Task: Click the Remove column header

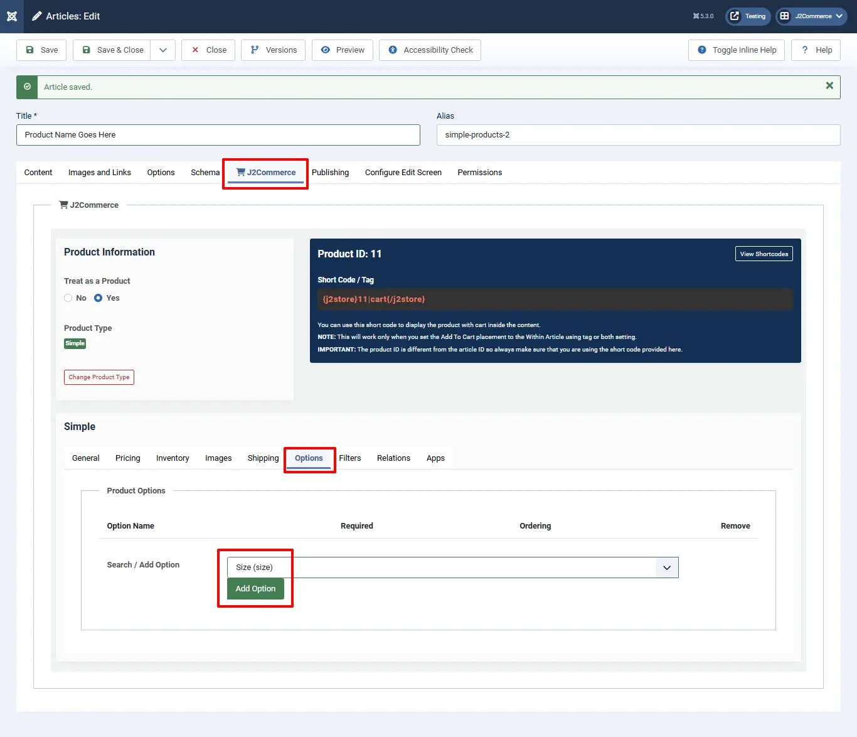Action: 735,526
